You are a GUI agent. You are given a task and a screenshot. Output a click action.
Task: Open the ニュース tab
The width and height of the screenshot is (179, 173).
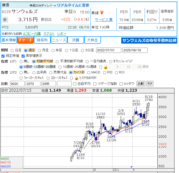click(59, 40)
